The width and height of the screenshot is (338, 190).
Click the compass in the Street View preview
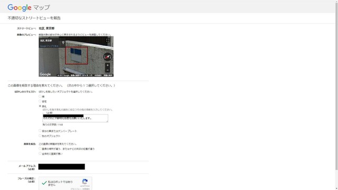point(107,56)
